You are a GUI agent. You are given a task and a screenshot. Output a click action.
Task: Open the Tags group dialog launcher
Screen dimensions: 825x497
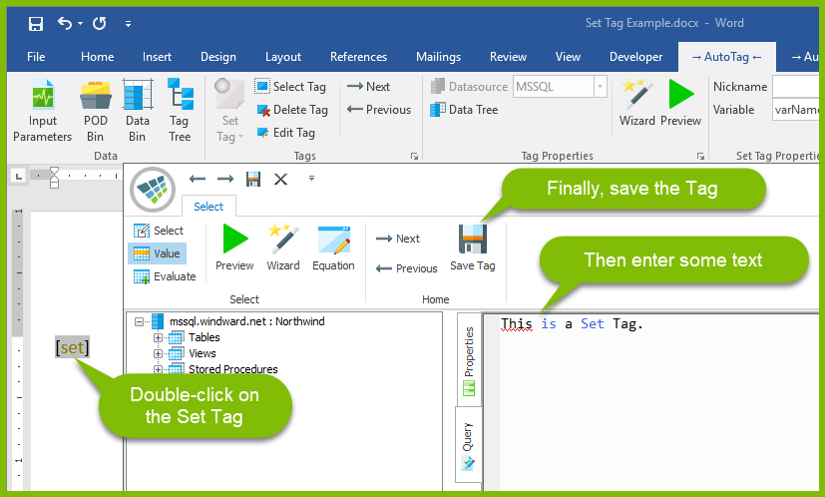pyautogui.click(x=414, y=157)
